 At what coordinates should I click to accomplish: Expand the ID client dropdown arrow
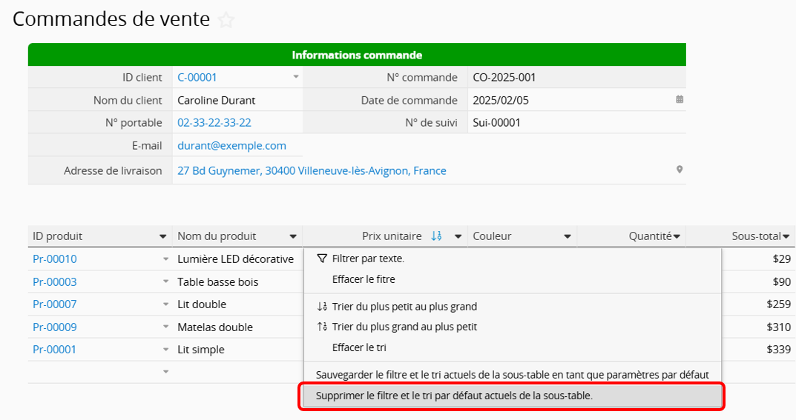coord(295,77)
